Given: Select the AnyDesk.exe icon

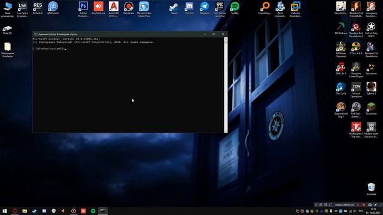Looking at the screenshot, I should [x=98, y=8].
